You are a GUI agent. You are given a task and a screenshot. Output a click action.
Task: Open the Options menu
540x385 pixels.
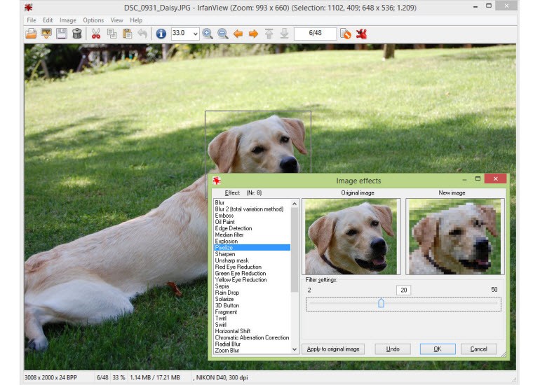(93, 20)
